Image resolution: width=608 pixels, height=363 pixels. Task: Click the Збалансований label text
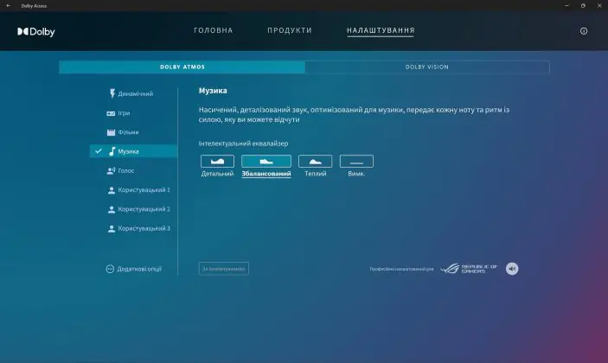coord(266,174)
